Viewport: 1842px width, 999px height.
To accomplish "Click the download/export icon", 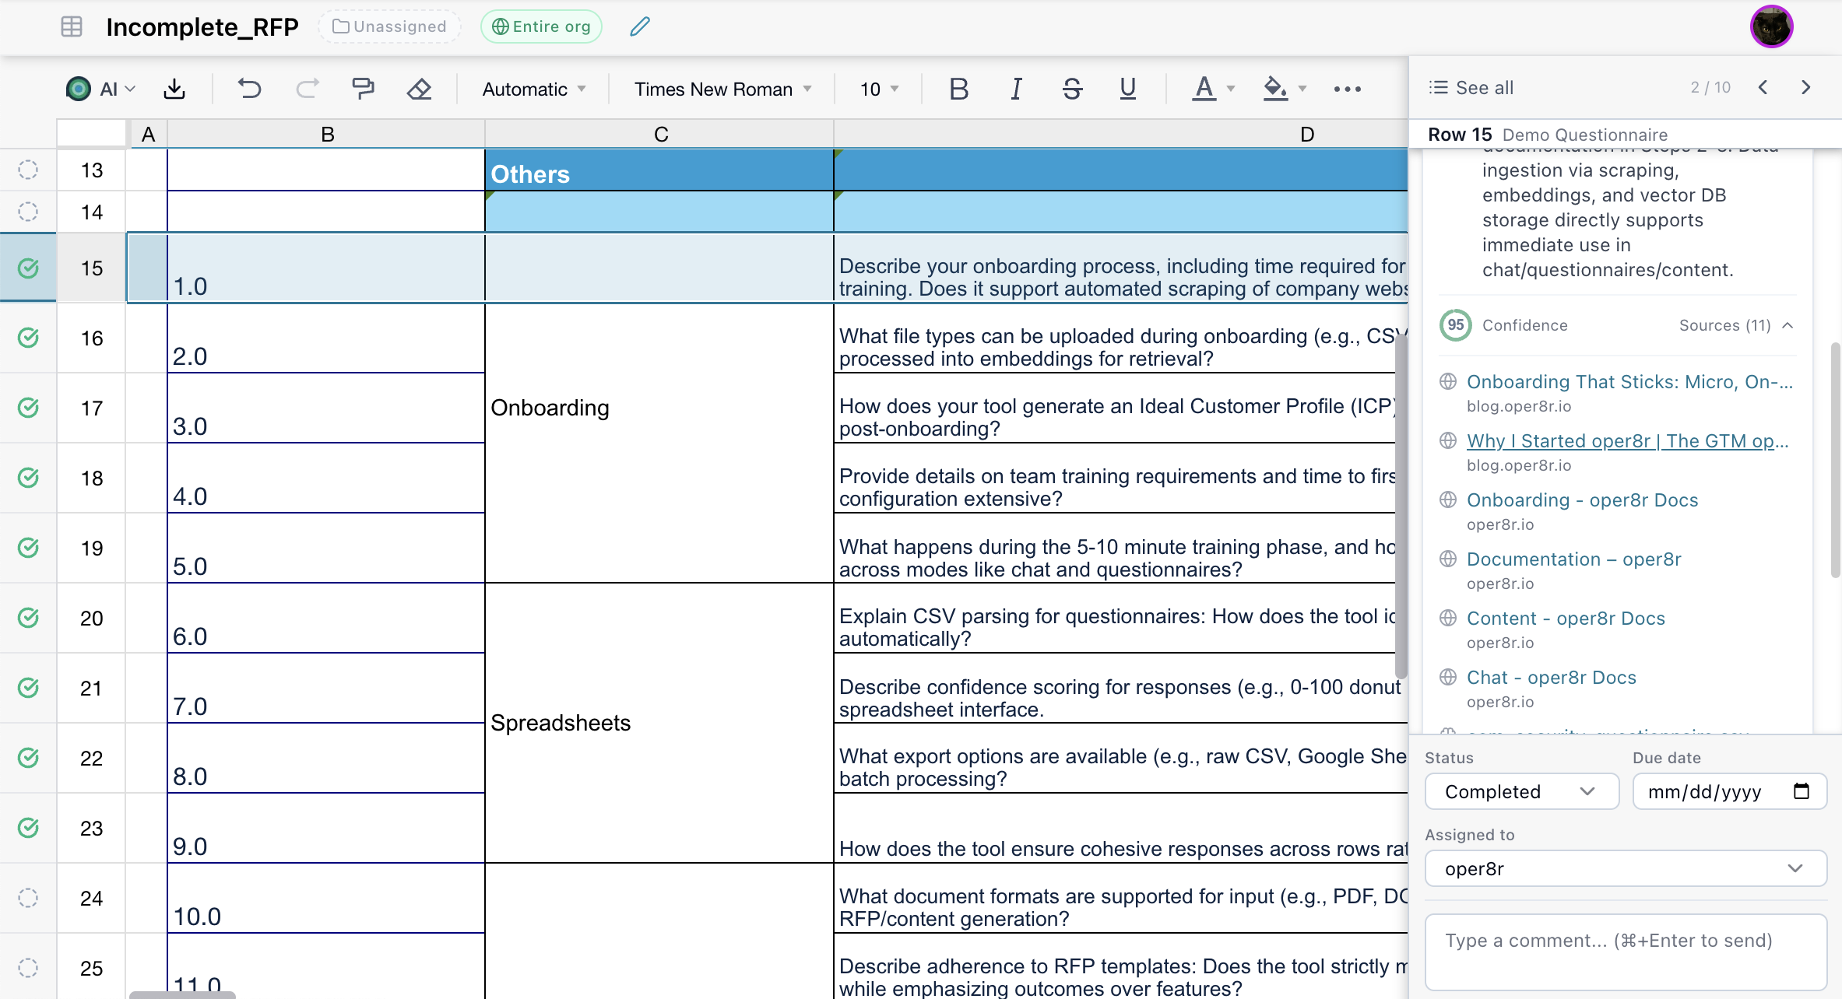I will (x=174, y=89).
